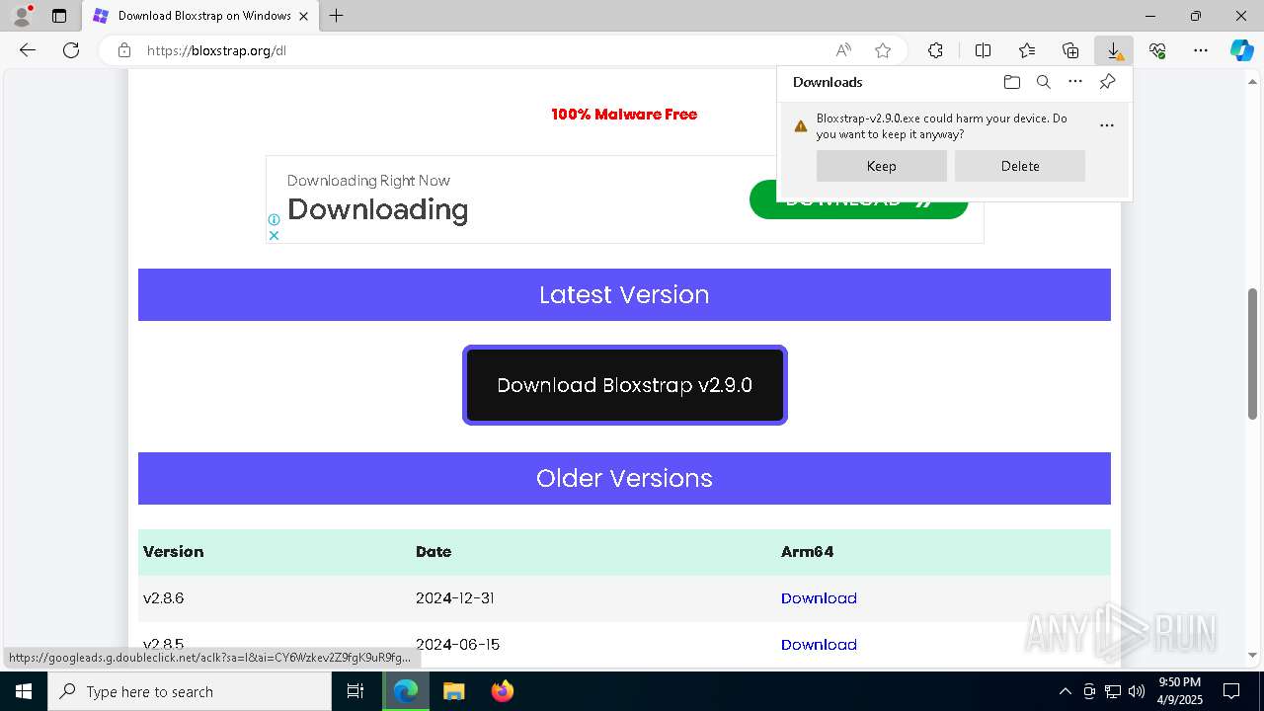The image size is (1264, 711).
Task: Open tab actions menu icon
Action: coord(59,16)
